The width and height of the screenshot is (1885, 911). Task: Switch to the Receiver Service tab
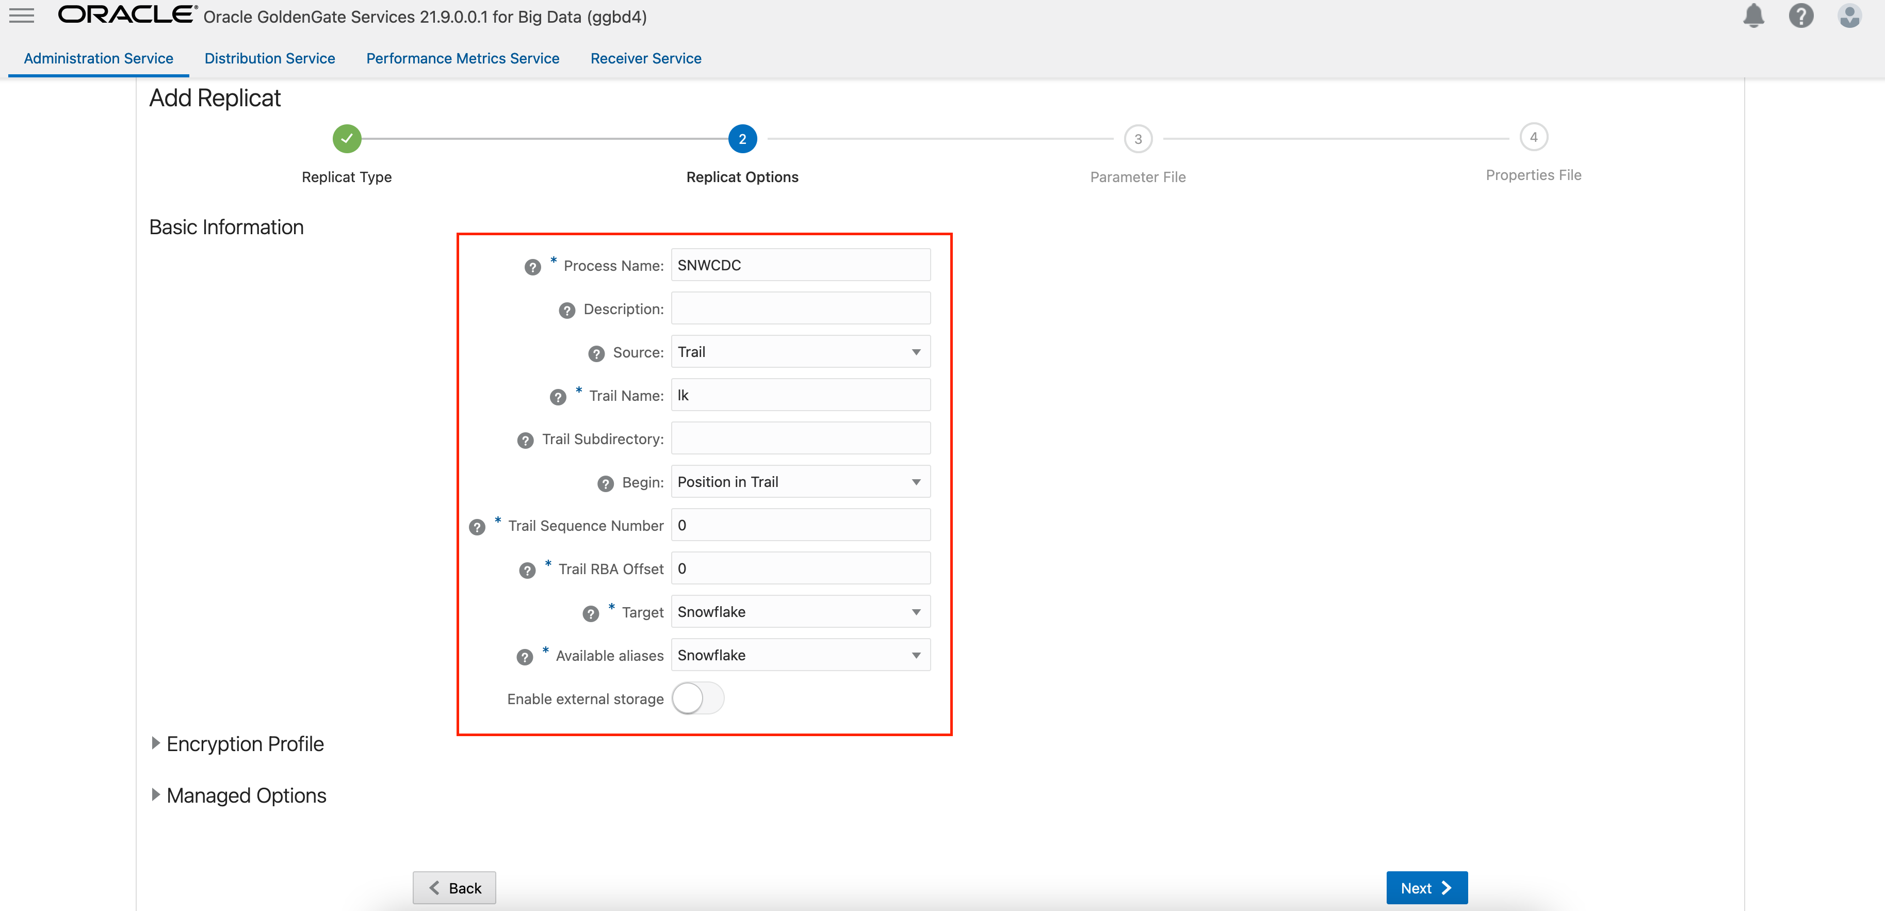click(x=645, y=58)
